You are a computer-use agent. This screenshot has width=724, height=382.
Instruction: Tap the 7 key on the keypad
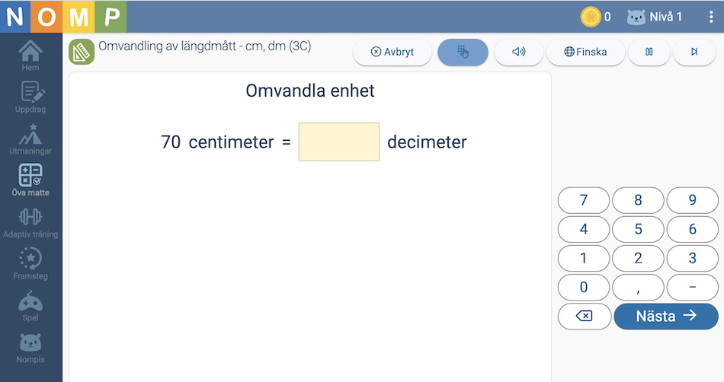[584, 200]
